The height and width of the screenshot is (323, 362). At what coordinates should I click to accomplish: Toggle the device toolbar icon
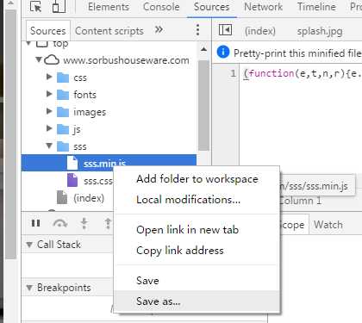click(x=59, y=6)
